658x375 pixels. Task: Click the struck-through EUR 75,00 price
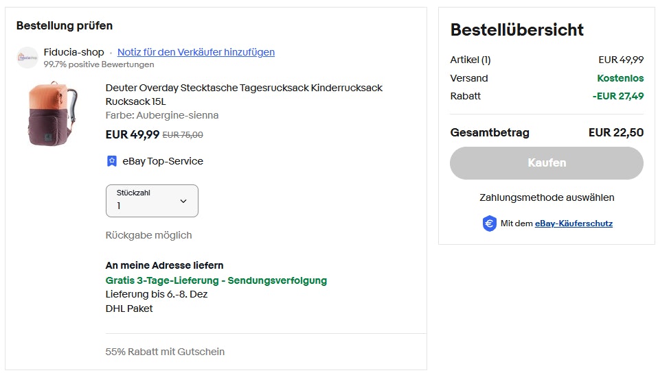pos(183,135)
